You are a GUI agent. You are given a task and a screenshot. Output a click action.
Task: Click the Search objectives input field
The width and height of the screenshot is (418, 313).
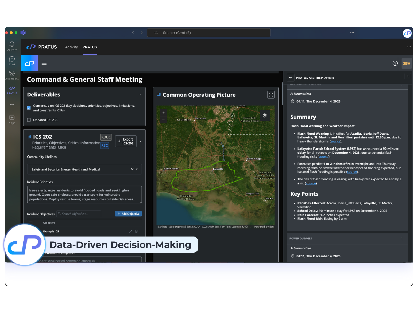[x=79, y=214]
